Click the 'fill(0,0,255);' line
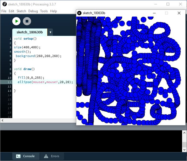Screen dimensions: 187x161 point(31,78)
